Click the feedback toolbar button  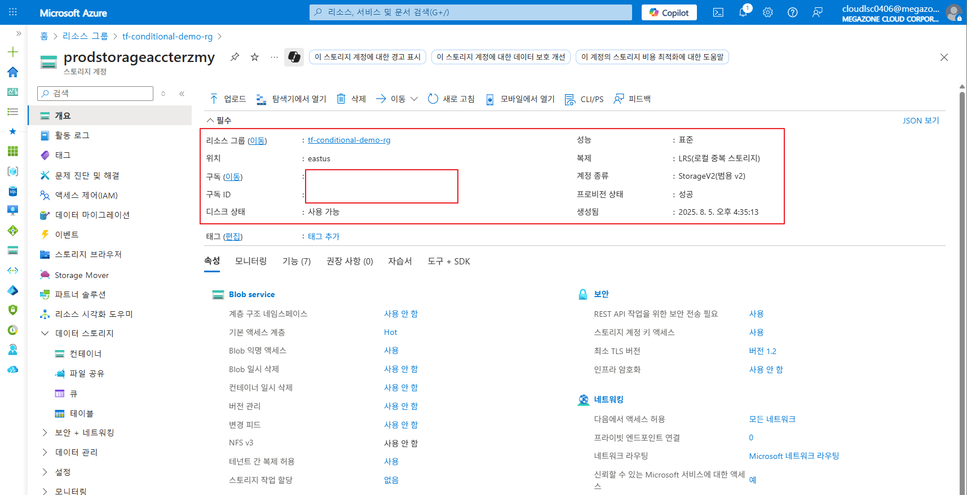click(x=632, y=99)
